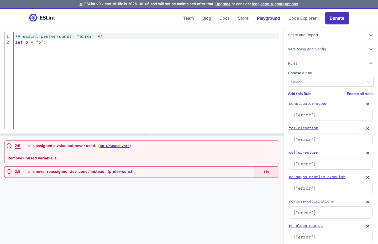378x244 pixels.
Task: Open the constructor-super rule link
Action: (x=308, y=103)
